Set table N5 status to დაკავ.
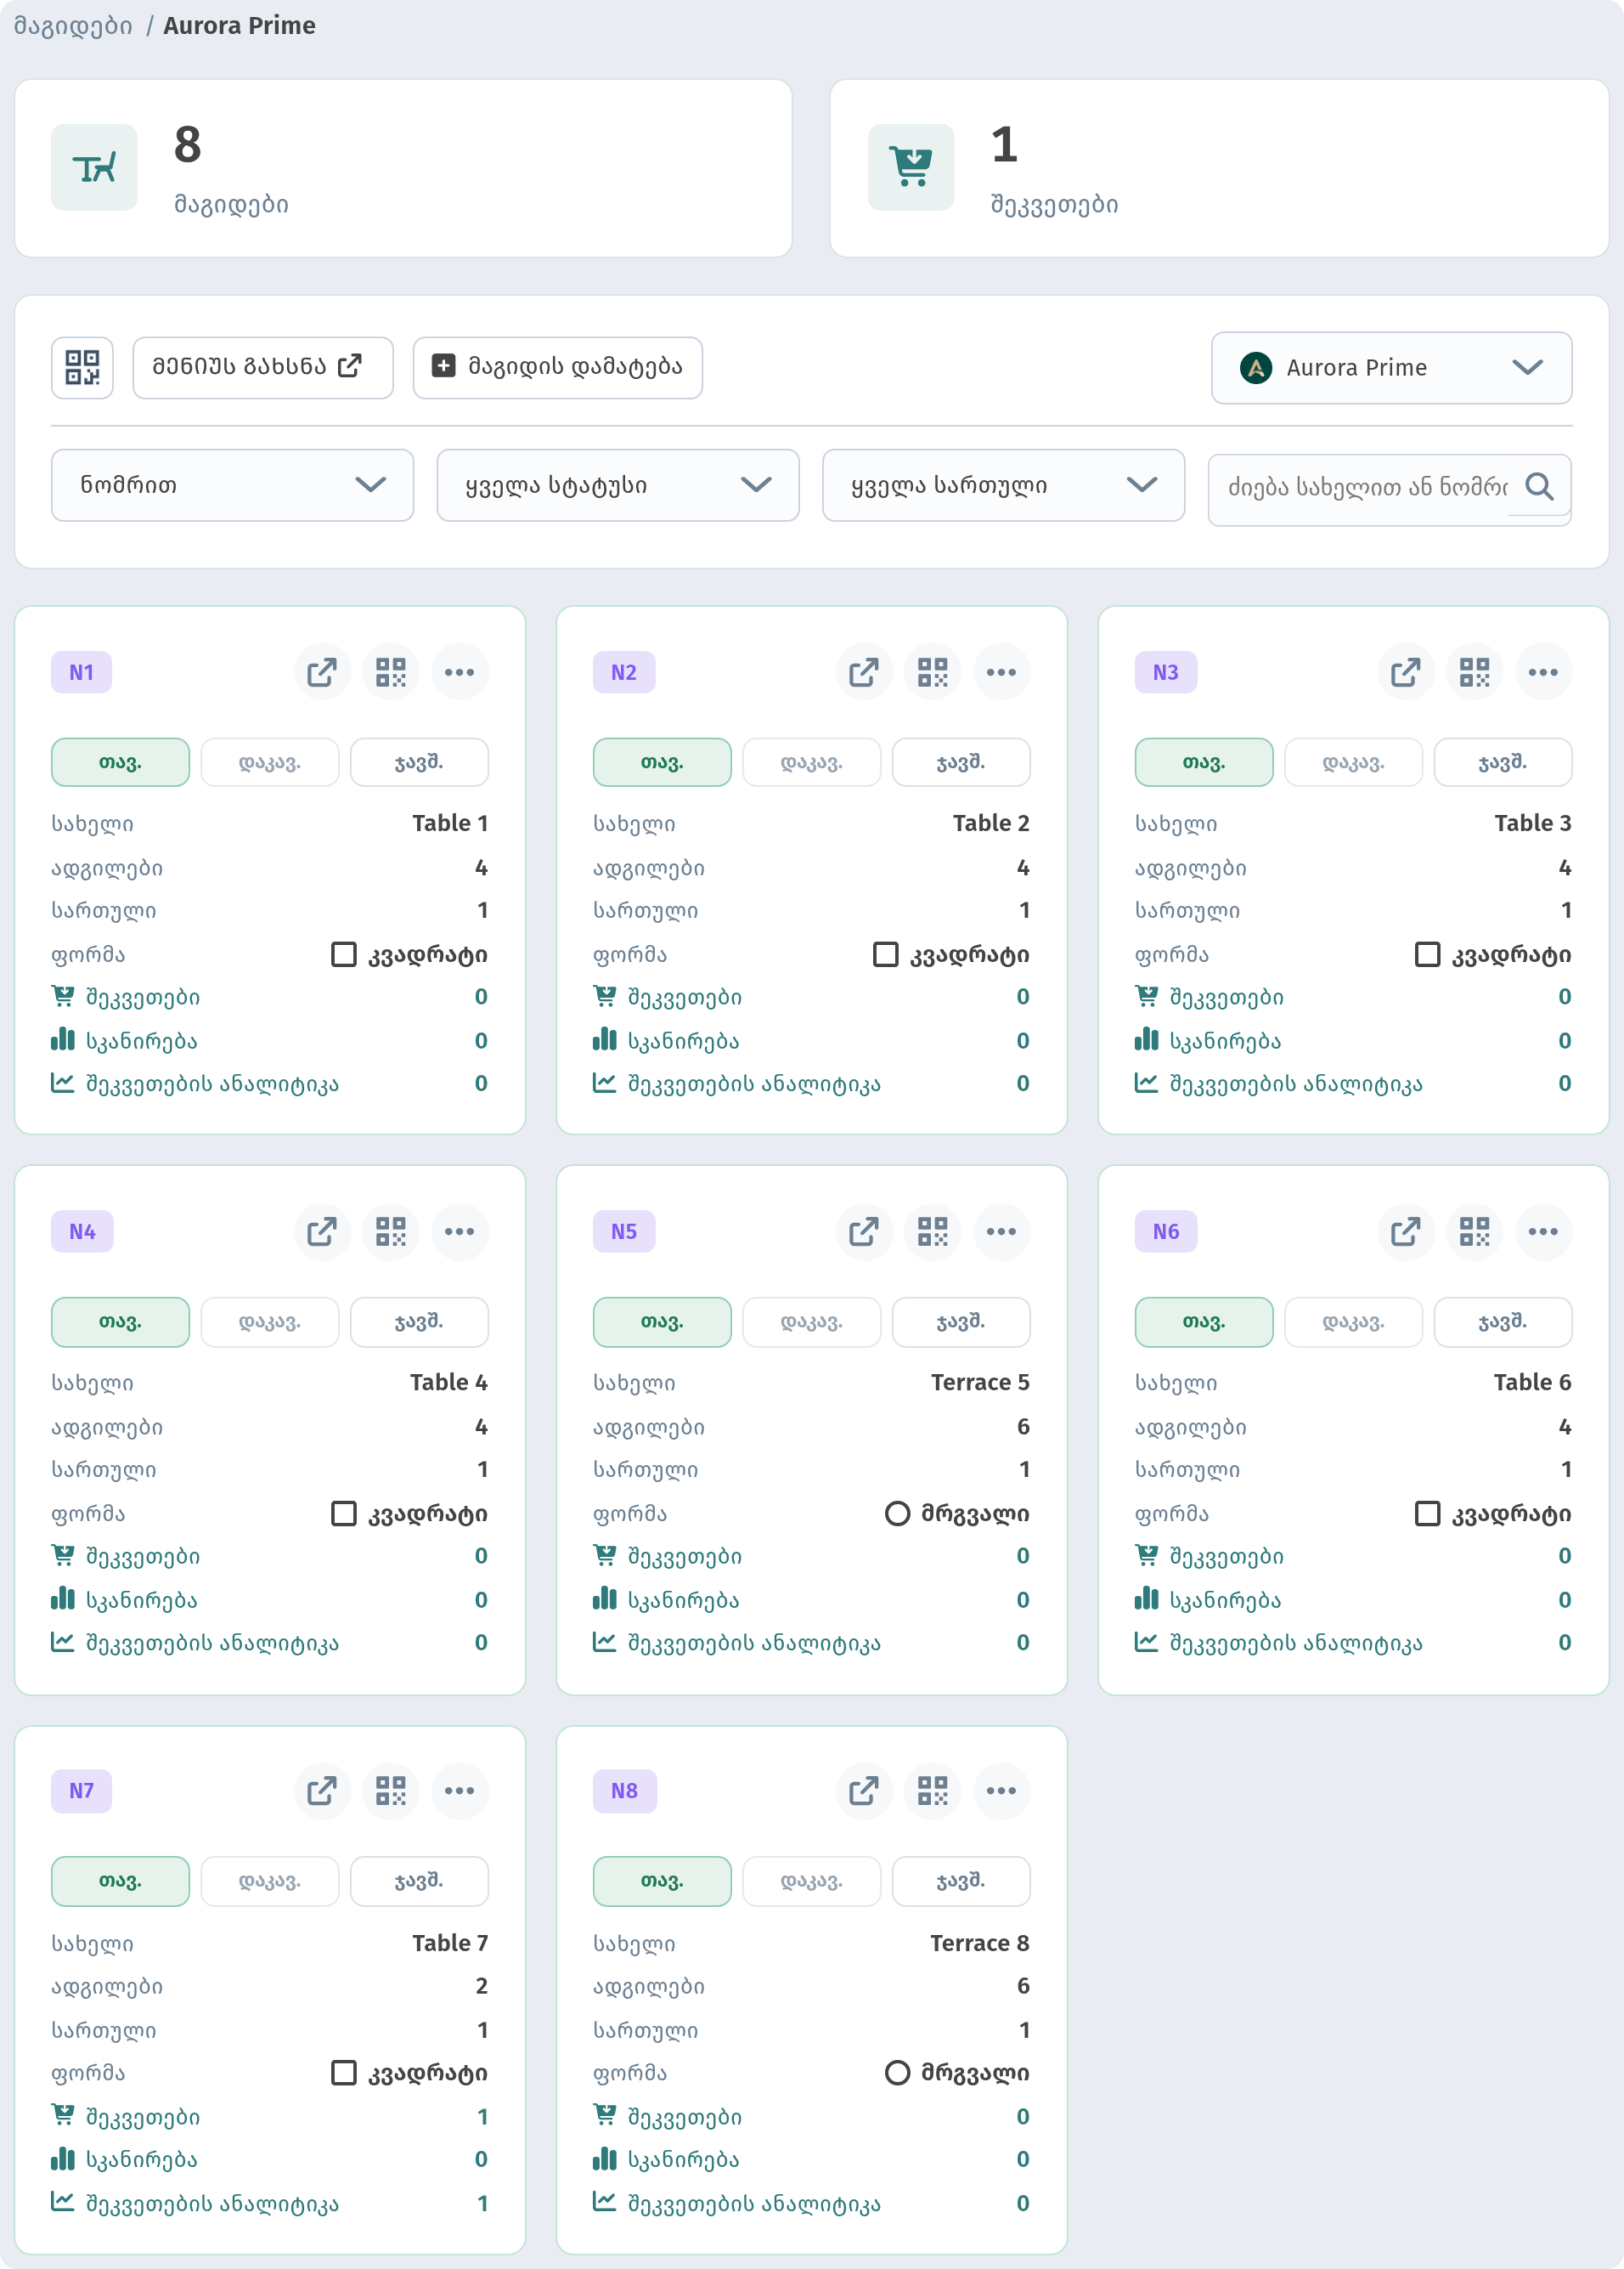The height and width of the screenshot is (2269, 1624). [x=812, y=1321]
